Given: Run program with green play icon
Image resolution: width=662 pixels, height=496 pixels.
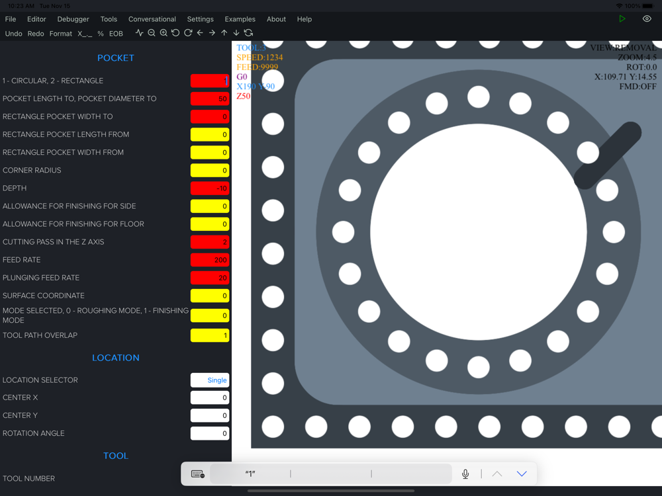Looking at the screenshot, I should 622,19.
